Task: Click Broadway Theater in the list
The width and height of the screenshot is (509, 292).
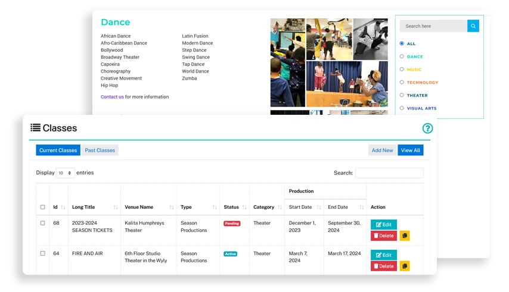Action: pos(120,57)
